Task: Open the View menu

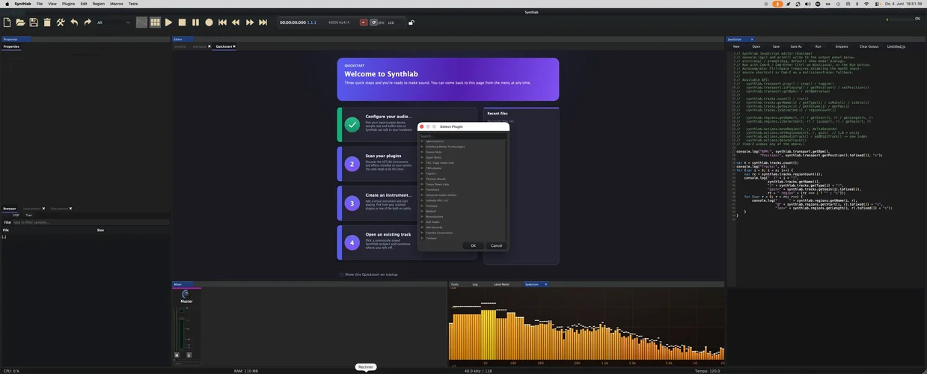Action: click(52, 4)
